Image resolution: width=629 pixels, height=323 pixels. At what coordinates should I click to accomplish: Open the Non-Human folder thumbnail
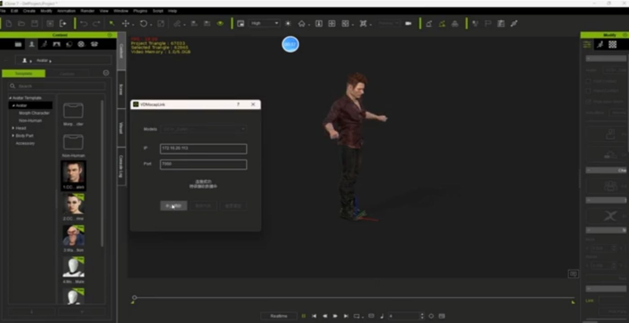pyautogui.click(x=73, y=142)
